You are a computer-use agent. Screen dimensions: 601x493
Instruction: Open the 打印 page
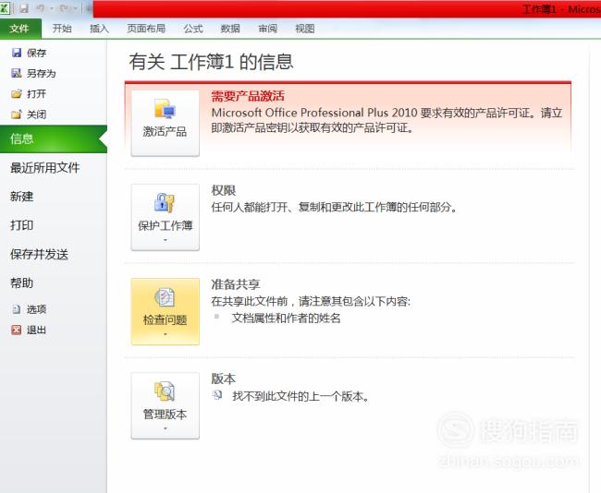[x=22, y=225]
